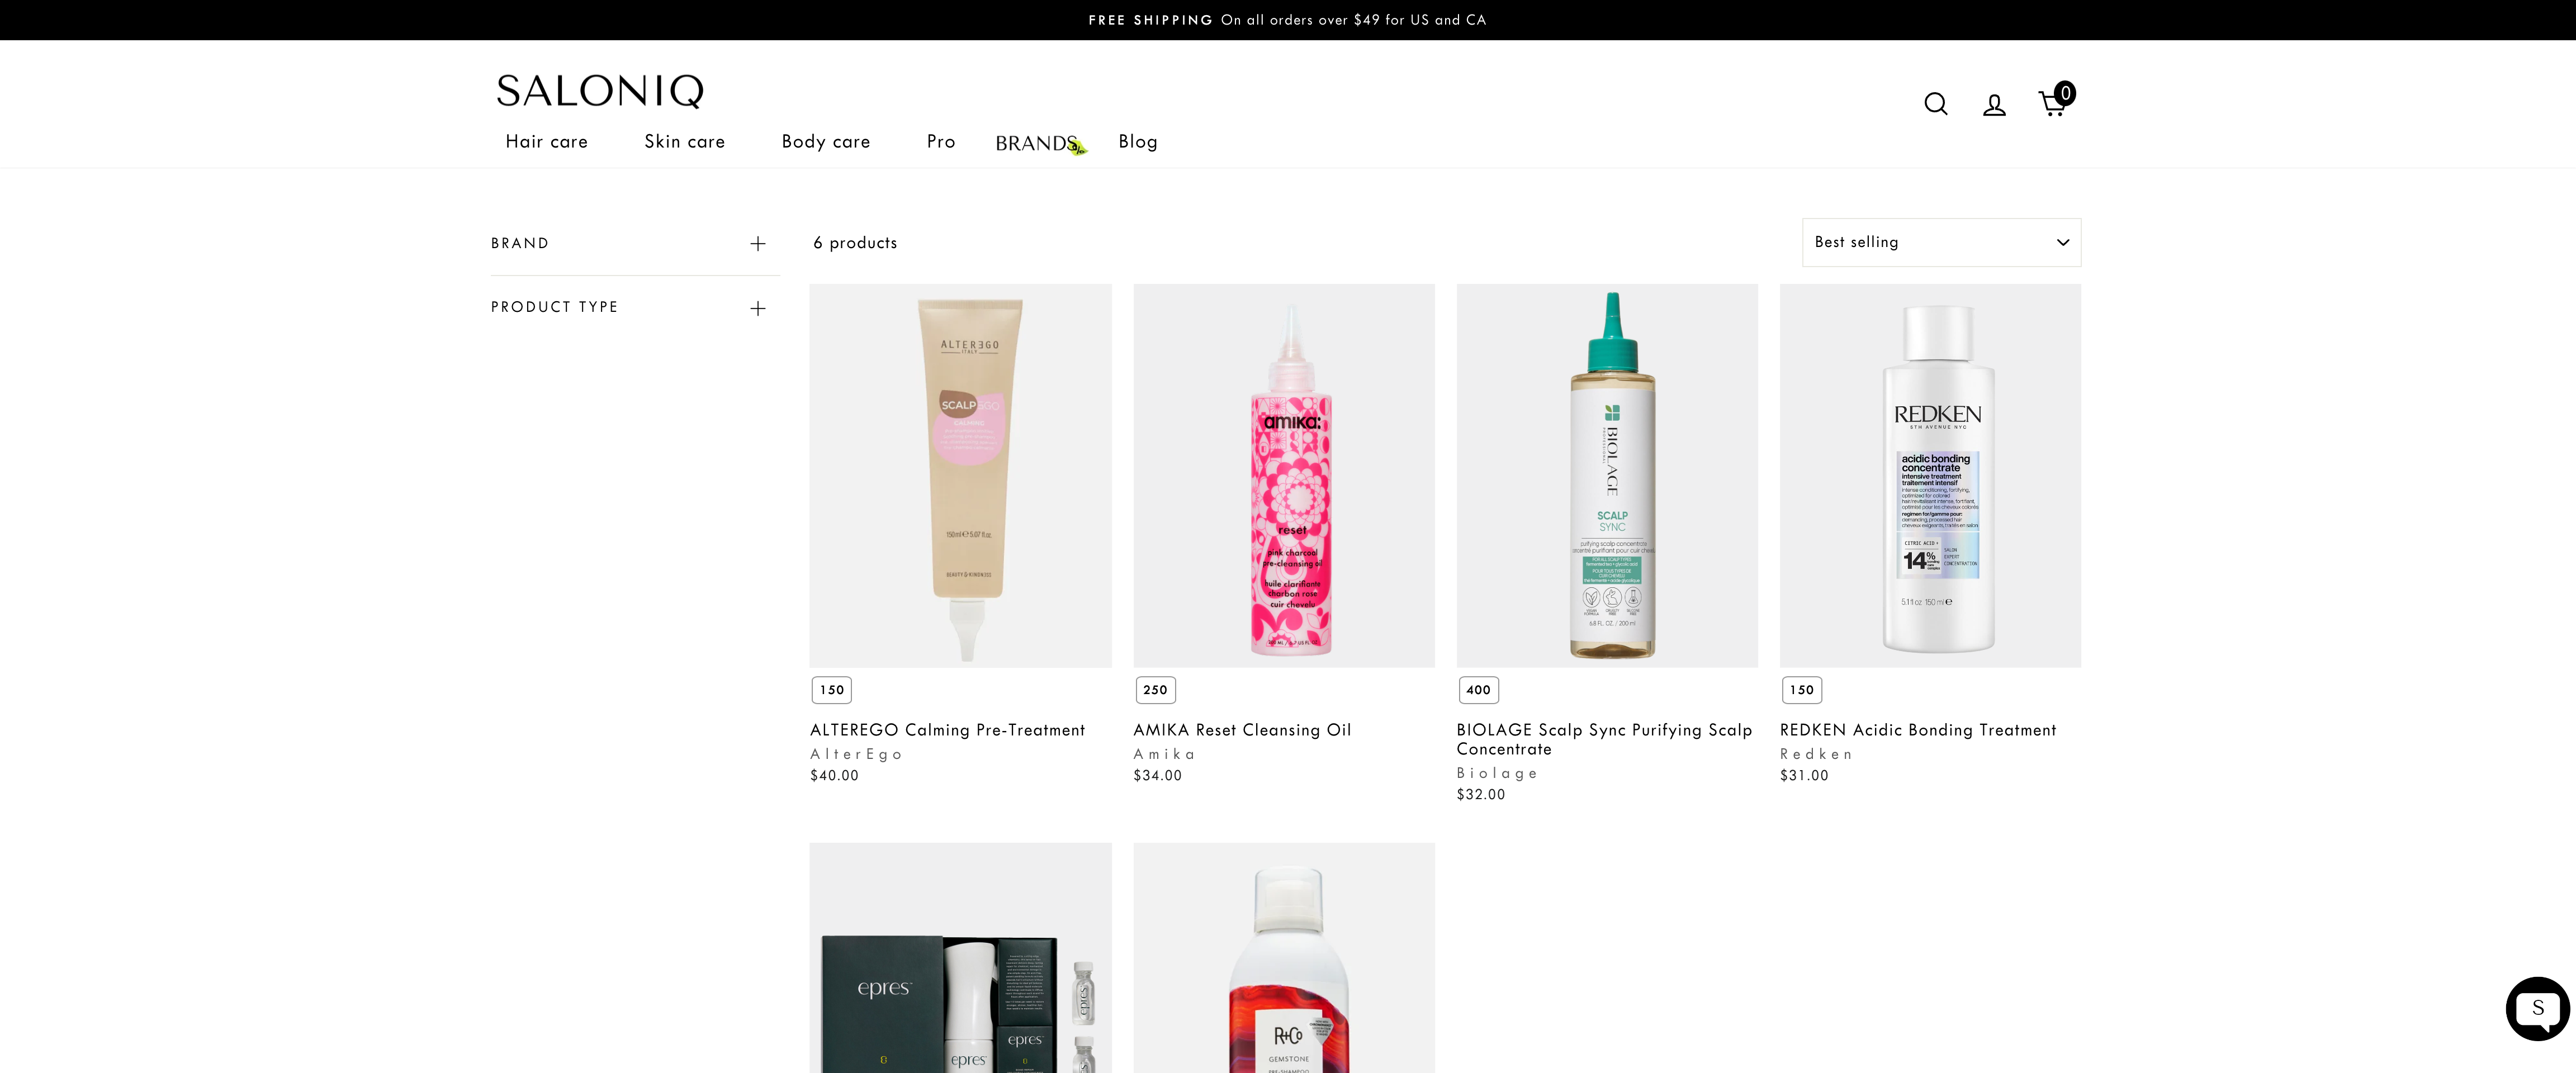This screenshot has width=2576, height=1073.
Task: Open the Best selling sort dropdown
Action: click(1941, 242)
